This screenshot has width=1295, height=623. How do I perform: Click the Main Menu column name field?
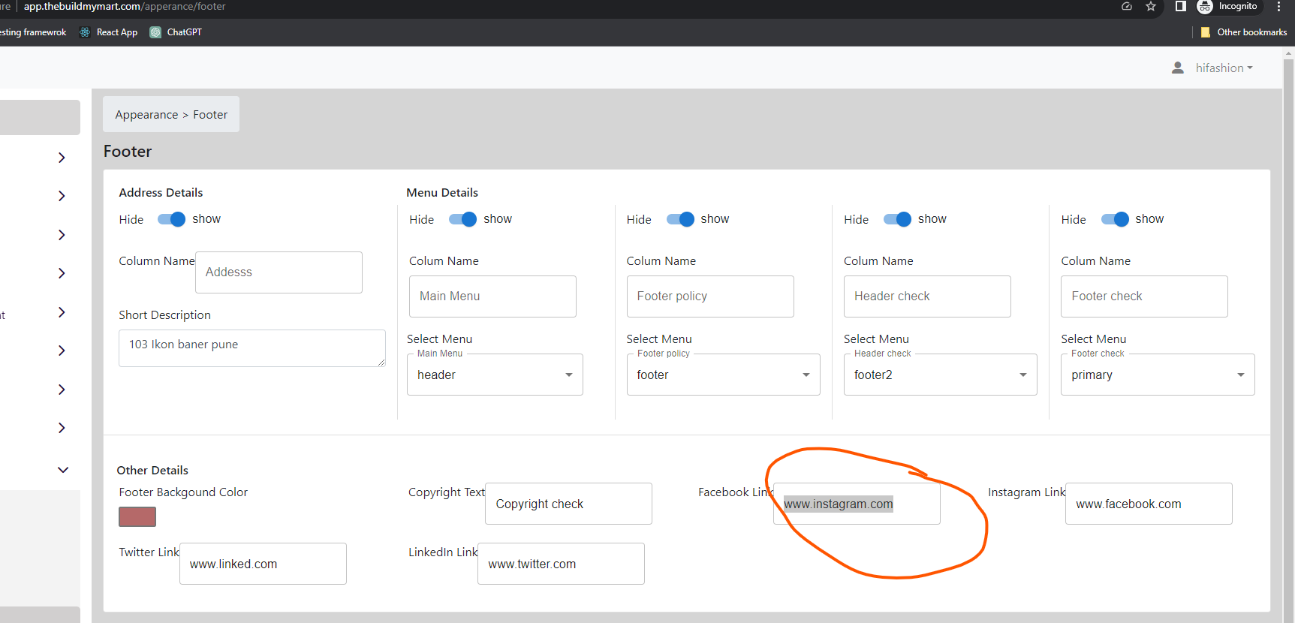492,296
